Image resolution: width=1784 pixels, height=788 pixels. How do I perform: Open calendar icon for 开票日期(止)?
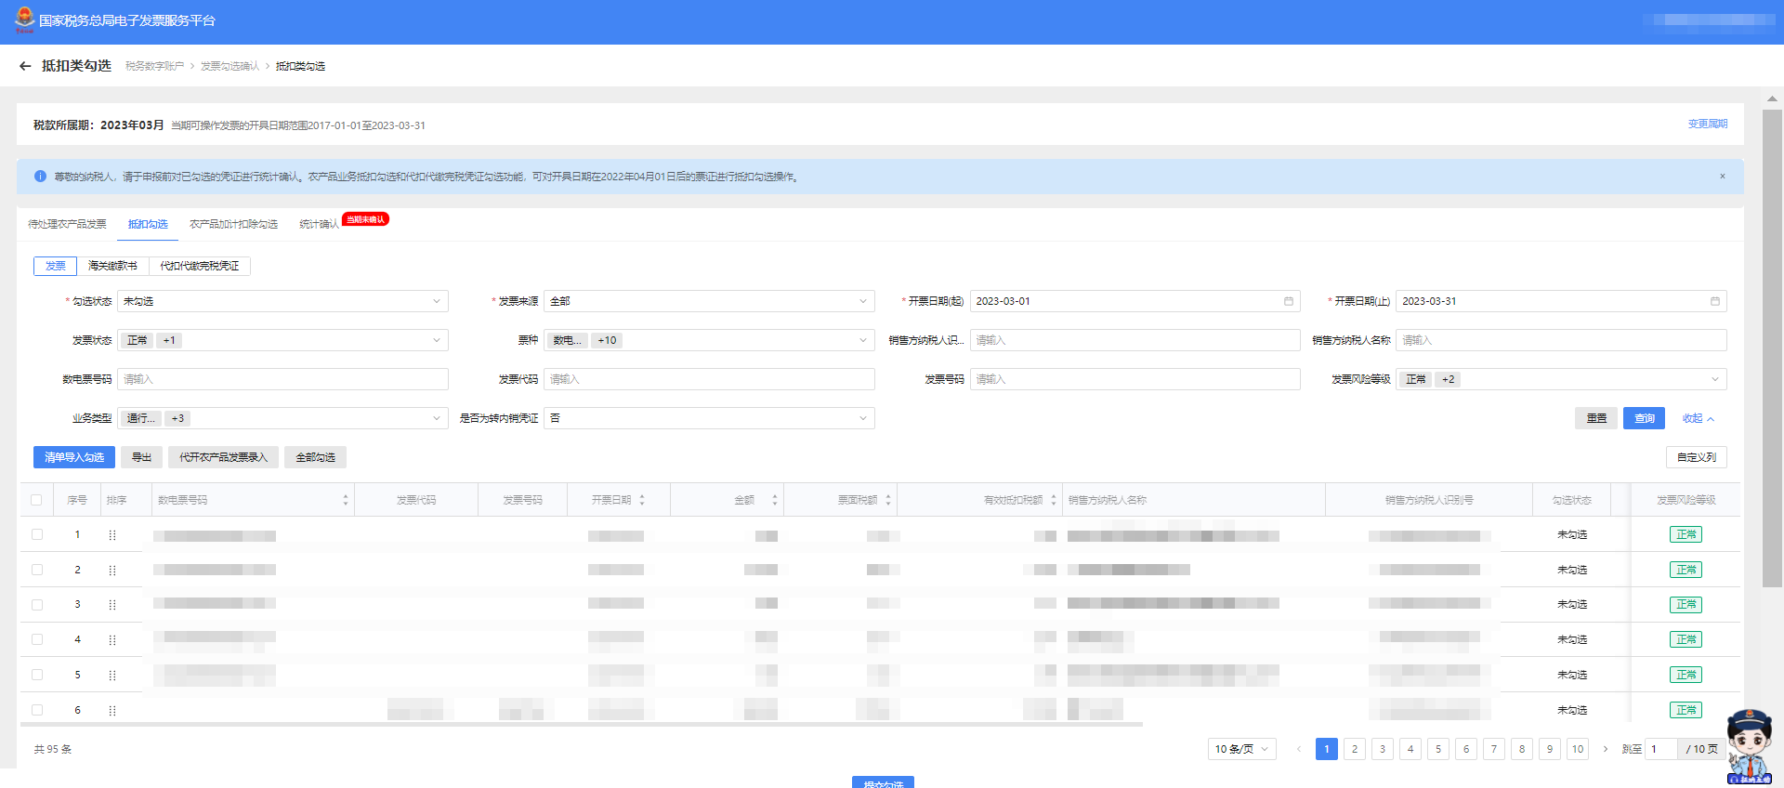(1714, 301)
